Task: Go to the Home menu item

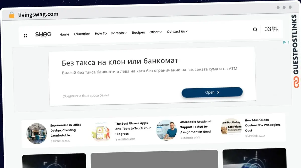Action: click(x=64, y=34)
